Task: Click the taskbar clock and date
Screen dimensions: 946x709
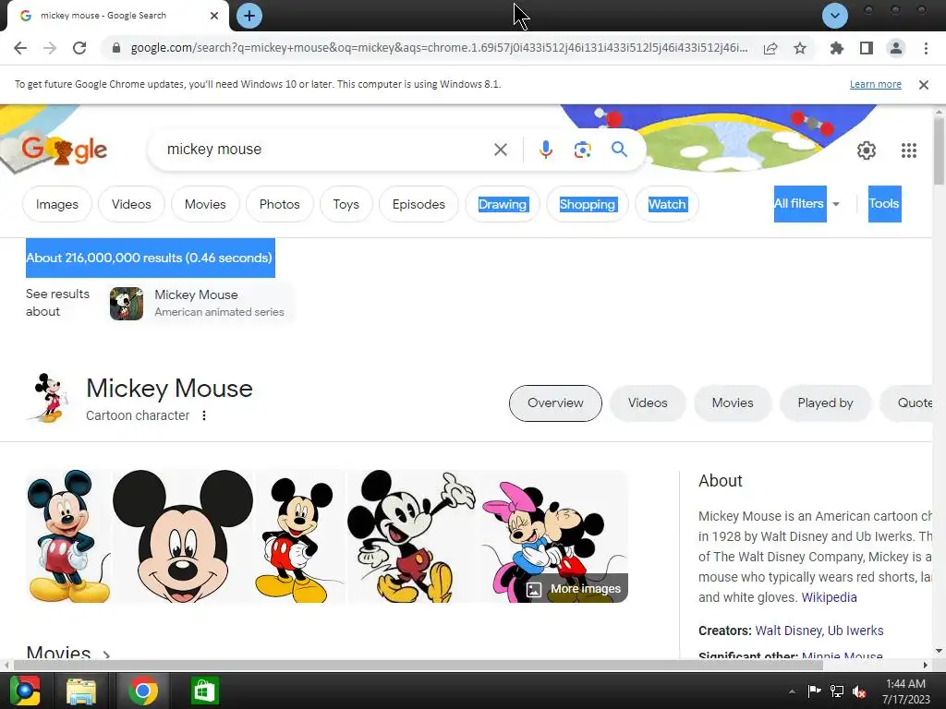Action: [905, 691]
